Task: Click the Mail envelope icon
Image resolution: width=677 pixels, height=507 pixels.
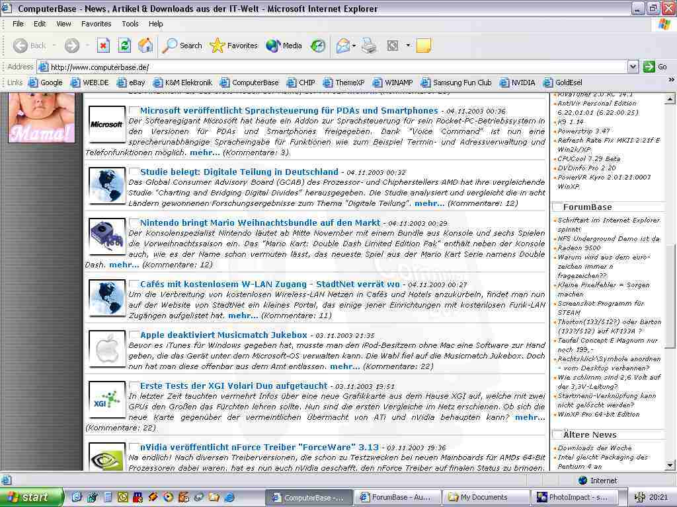Action: click(x=343, y=46)
